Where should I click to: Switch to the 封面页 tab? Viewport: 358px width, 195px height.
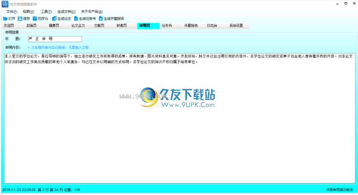tap(32, 25)
